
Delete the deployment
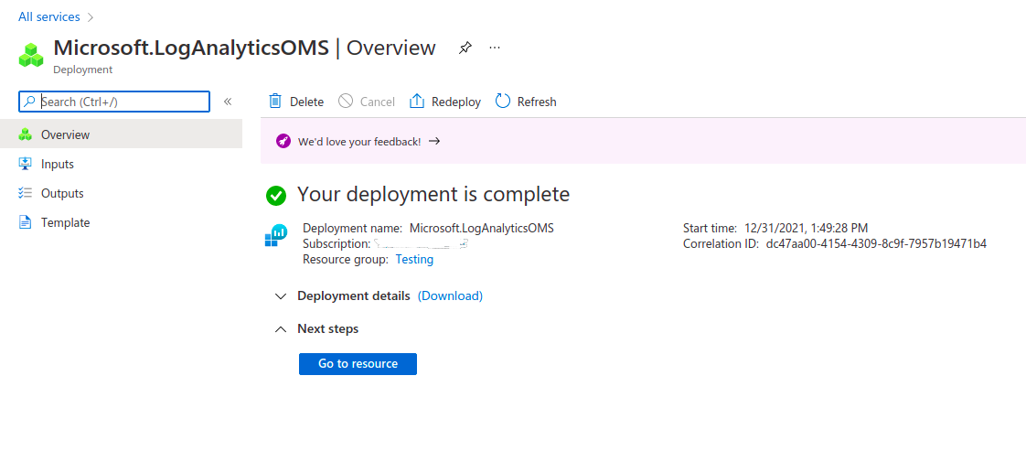click(296, 102)
